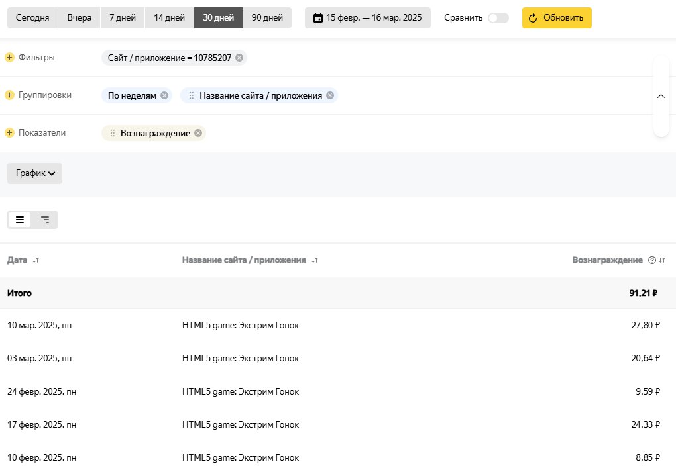Switch to tree hierarchy table view

[x=45, y=220]
